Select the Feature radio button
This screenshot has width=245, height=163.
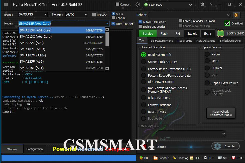113,18
